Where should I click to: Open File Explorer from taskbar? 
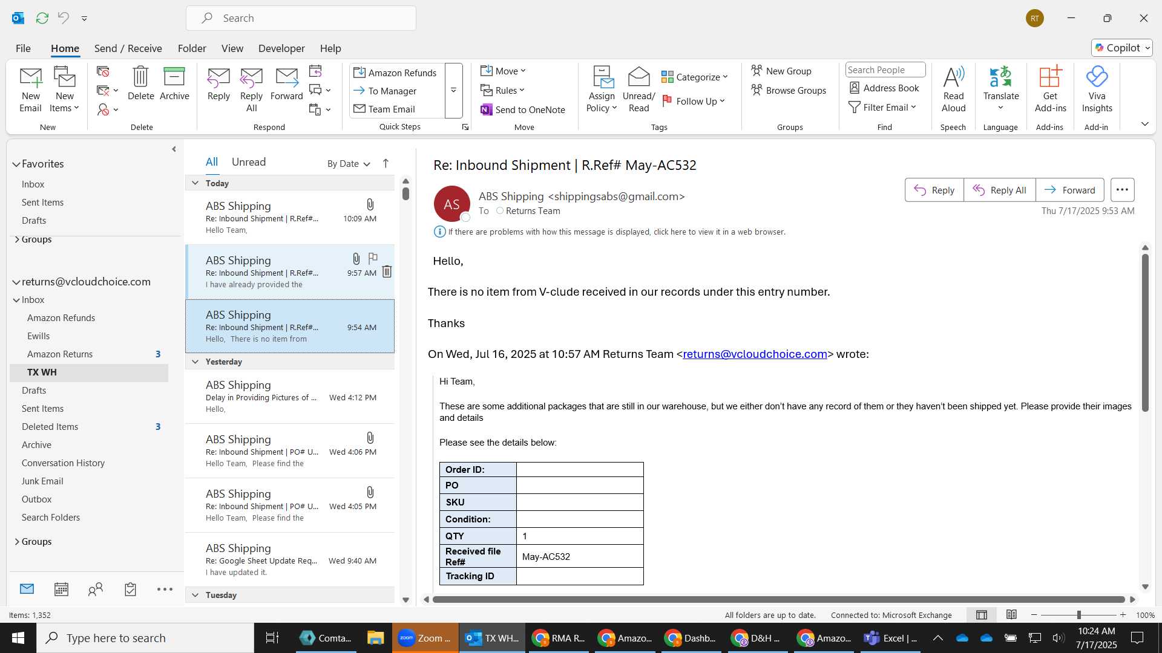[375, 638]
